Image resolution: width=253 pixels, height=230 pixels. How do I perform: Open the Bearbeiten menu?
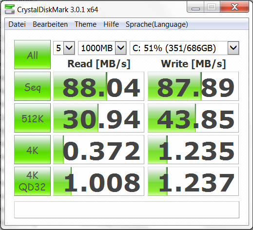point(50,24)
